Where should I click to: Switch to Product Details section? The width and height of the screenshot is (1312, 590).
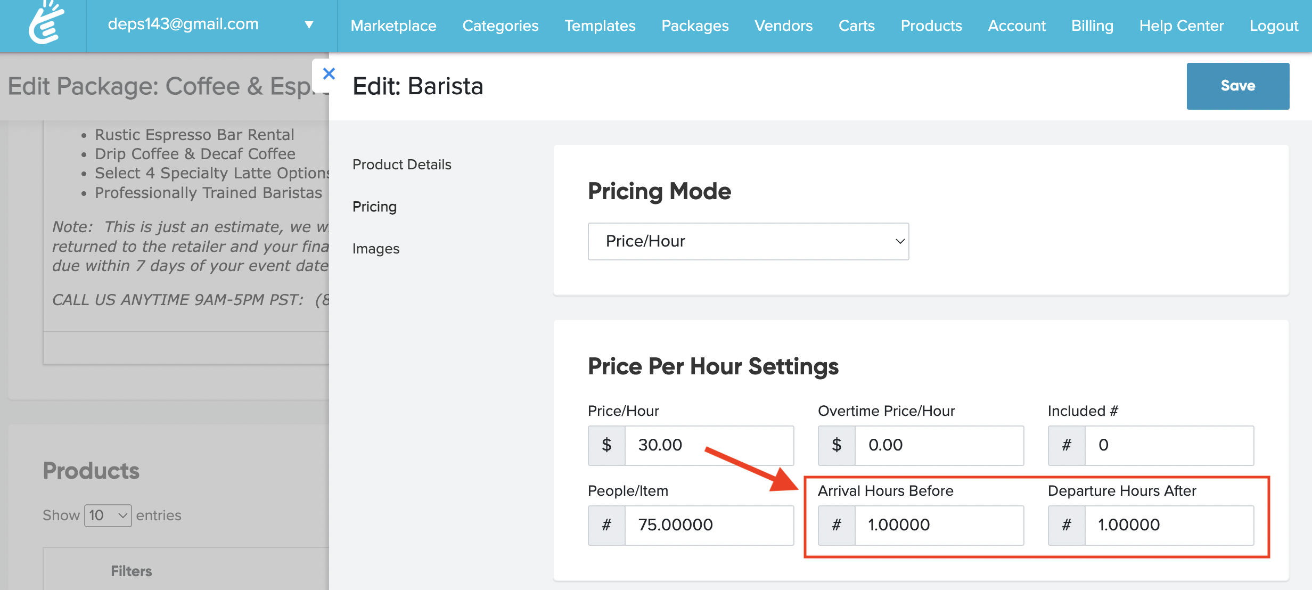coord(401,165)
